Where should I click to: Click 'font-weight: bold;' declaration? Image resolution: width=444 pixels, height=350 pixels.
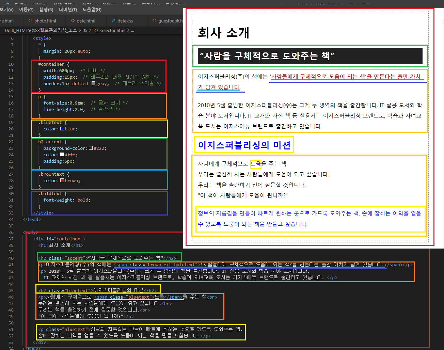[x=67, y=200]
